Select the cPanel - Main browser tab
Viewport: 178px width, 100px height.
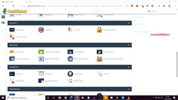pyautogui.click(x=14, y=2)
